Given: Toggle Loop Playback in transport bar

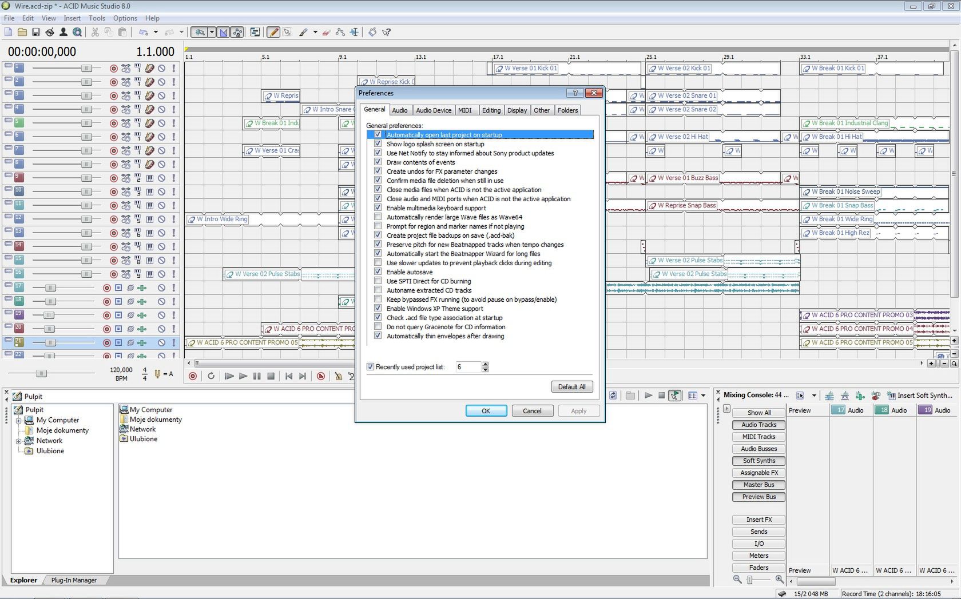Looking at the screenshot, I should pyautogui.click(x=211, y=376).
